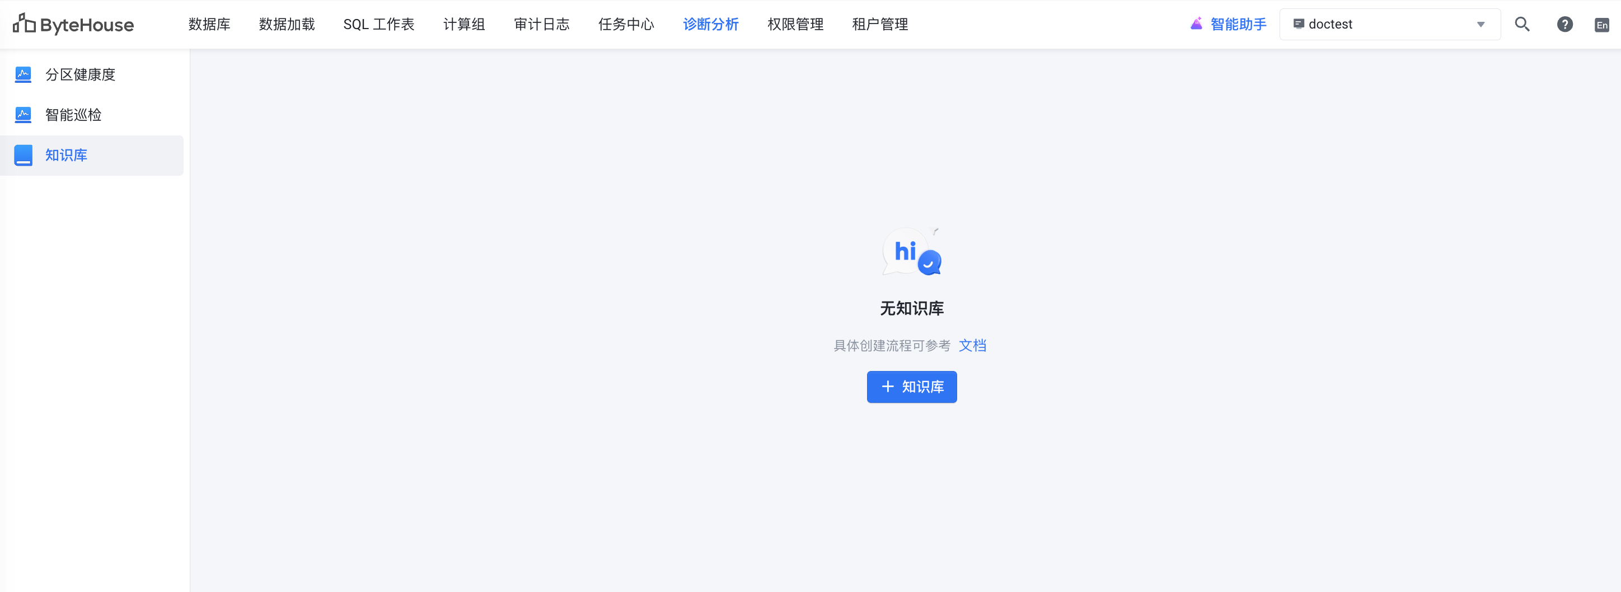The image size is (1621, 592).
Task: Switch to 计算组 section
Action: click(x=465, y=24)
